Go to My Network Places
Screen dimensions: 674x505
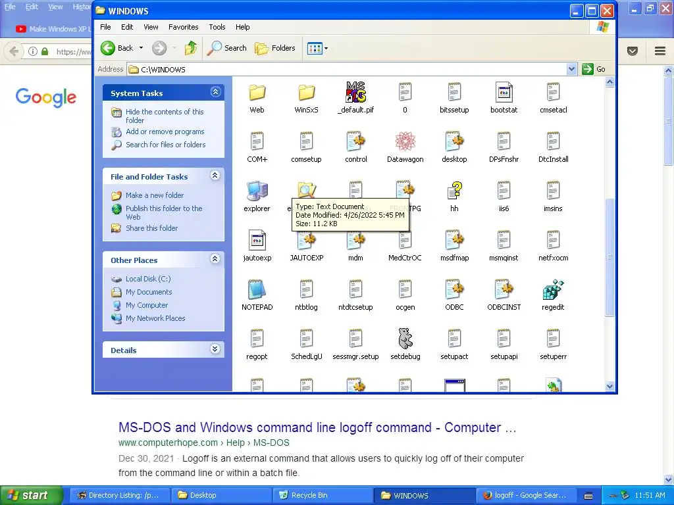155,319
